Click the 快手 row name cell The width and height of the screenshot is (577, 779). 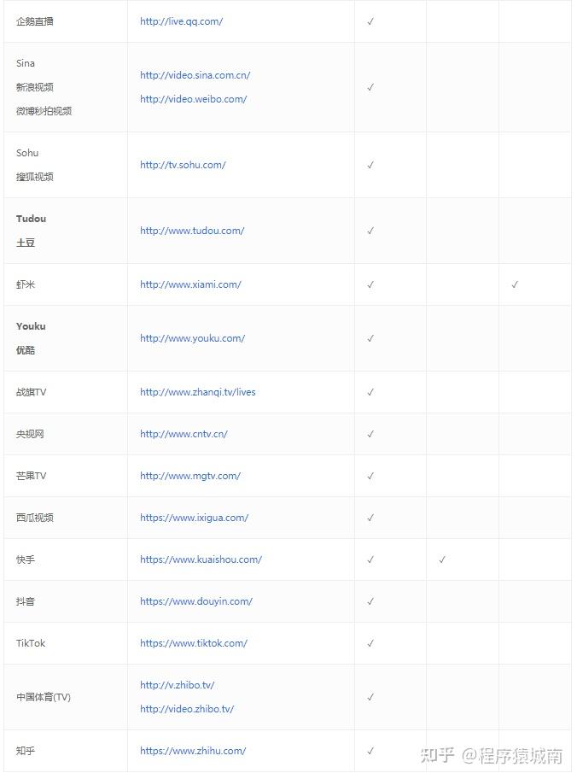point(26,559)
